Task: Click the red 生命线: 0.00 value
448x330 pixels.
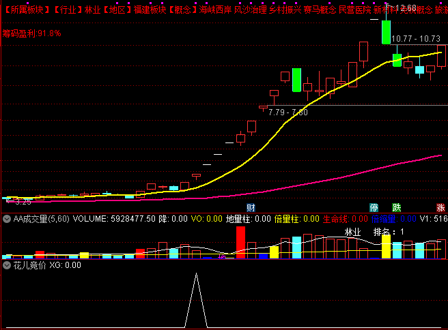Action: pos(345,219)
